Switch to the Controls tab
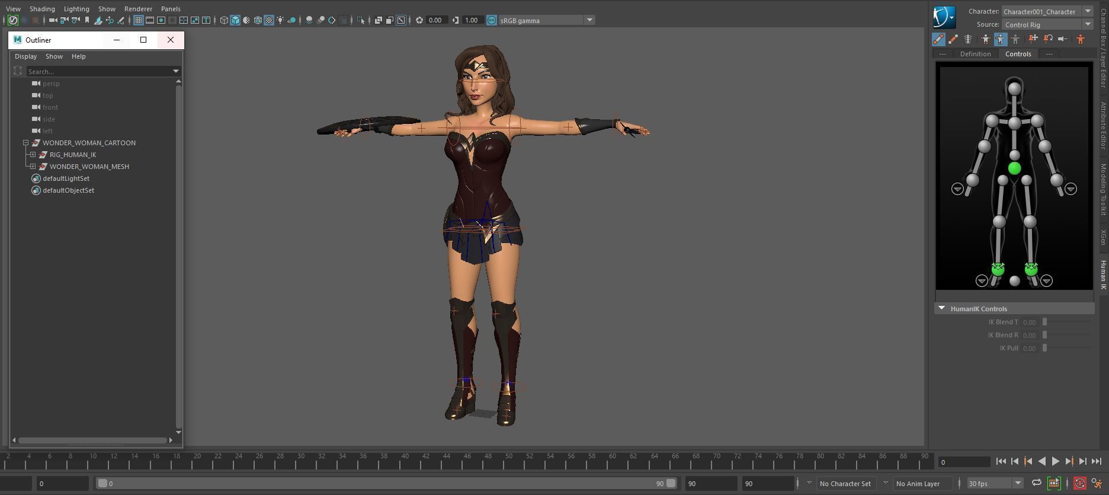Image resolution: width=1109 pixels, height=495 pixels. click(1018, 54)
